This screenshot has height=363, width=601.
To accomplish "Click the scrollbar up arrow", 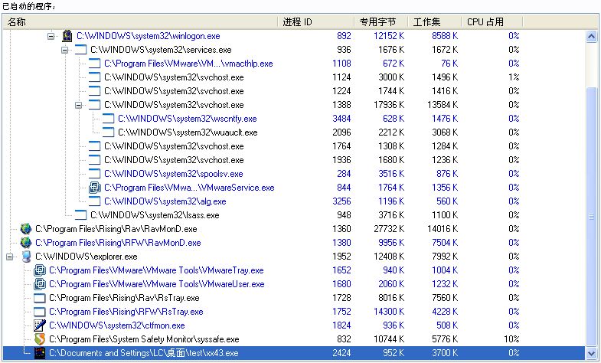I will pyautogui.click(x=591, y=37).
